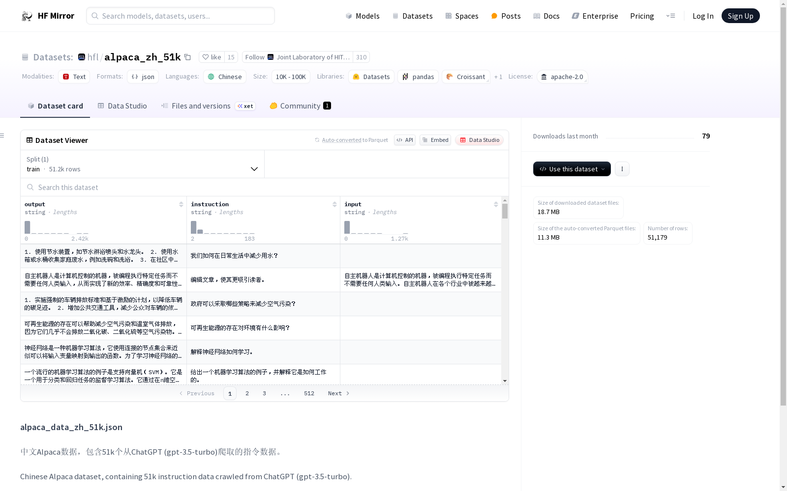Open Data Studio from viewer header

(479, 140)
